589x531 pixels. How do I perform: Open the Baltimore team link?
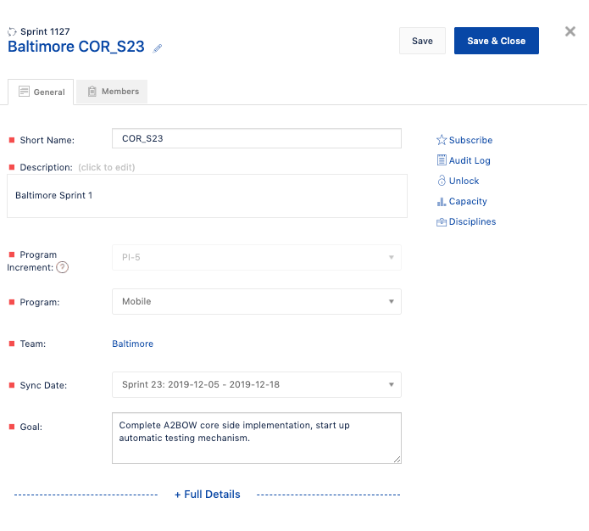tap(132, 344)
